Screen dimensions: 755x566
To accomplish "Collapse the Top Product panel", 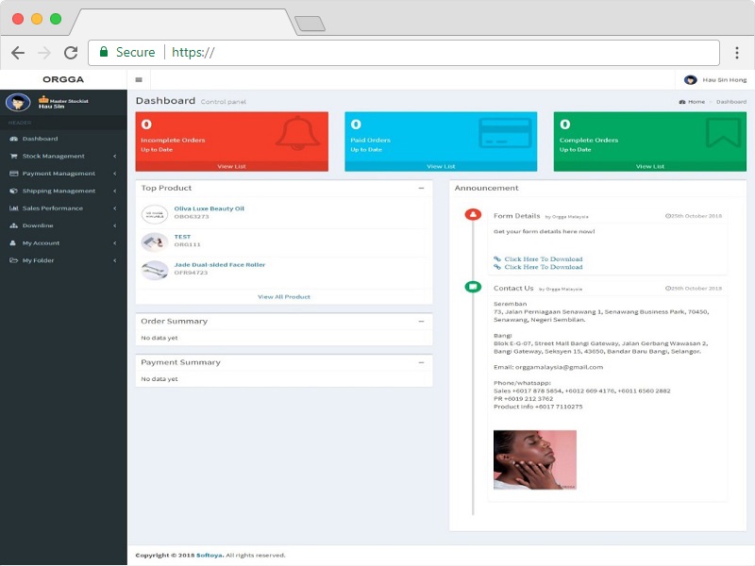I will pyautogui.click(x=421, y=189).
